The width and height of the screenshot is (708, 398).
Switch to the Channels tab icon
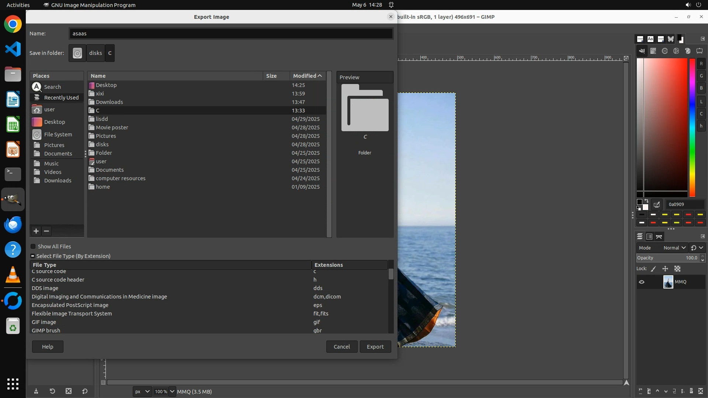pos(649,237)
